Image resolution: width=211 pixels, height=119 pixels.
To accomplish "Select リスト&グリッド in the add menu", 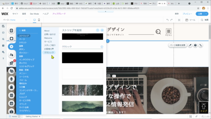I will (x=27, y=66).
